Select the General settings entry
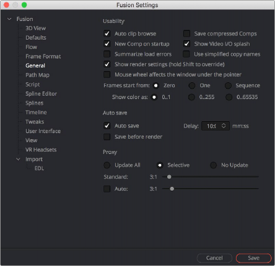 tap(35, 66)
